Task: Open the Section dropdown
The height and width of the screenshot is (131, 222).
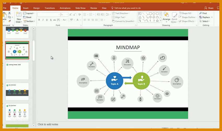Action: [29, 21]
